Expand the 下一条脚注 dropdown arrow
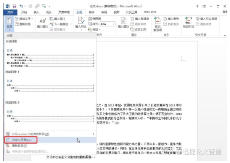The image size is (230, 163). pos(71,24)
